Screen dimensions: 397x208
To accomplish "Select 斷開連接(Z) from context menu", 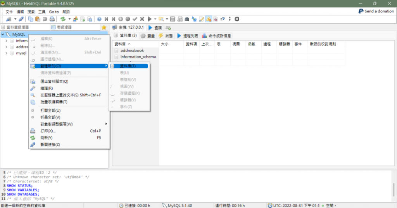I will coord(69,145).
